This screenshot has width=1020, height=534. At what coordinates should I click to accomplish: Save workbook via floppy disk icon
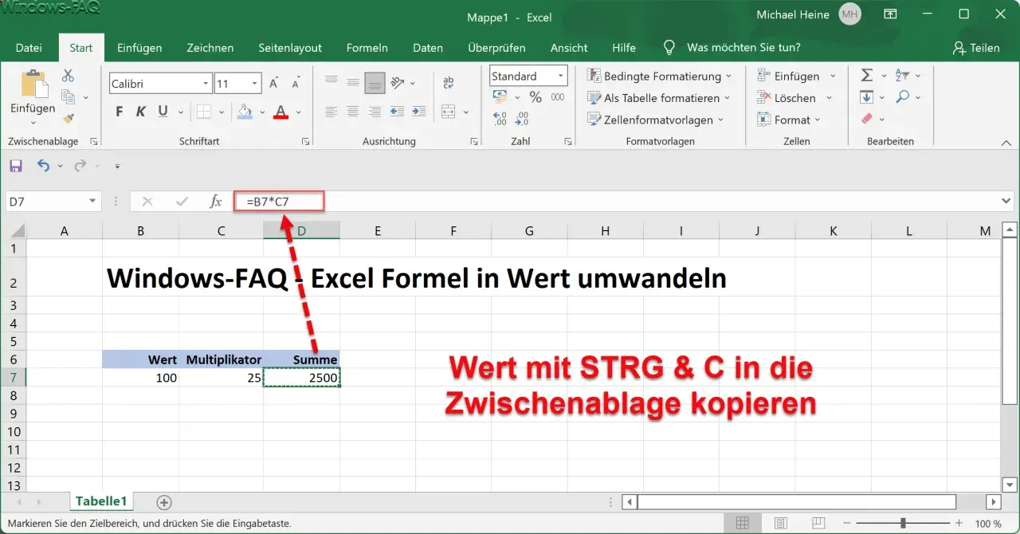[16, 166]
